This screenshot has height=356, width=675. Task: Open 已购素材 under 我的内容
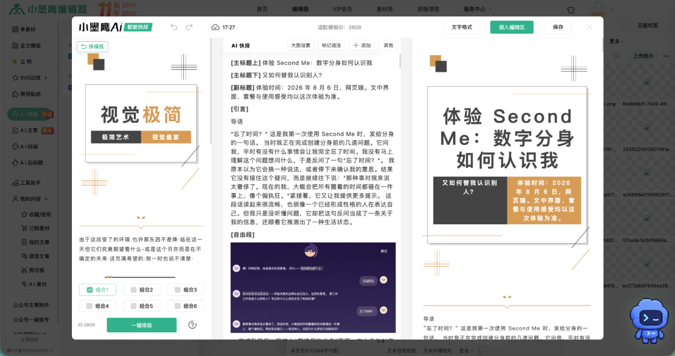[x=36, y=229]
